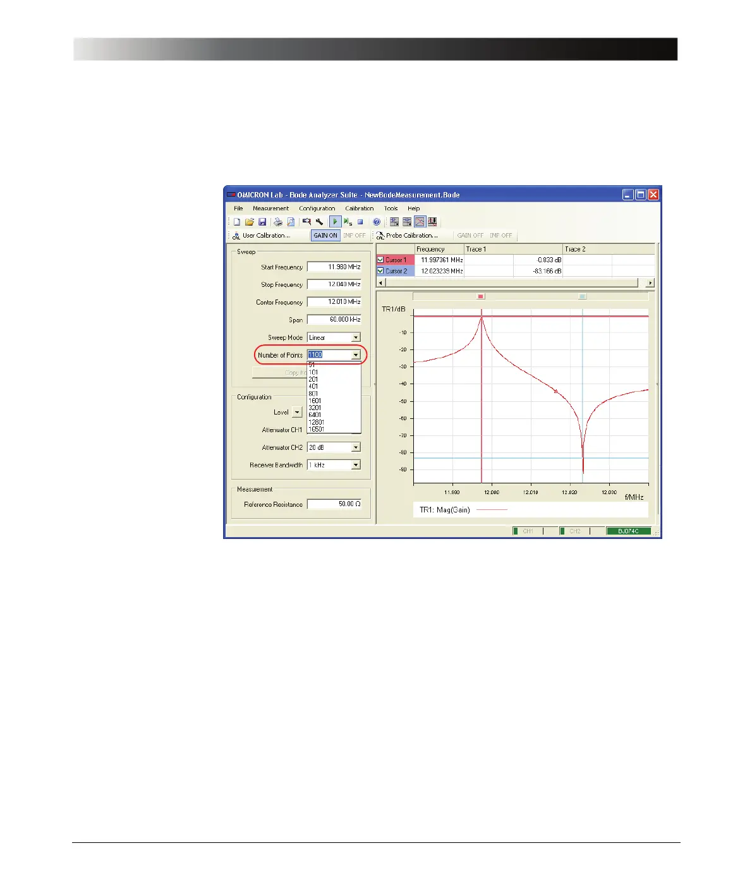752x896 pixels.
Task: Click the wrench options icon
Action: click(319, 222)
